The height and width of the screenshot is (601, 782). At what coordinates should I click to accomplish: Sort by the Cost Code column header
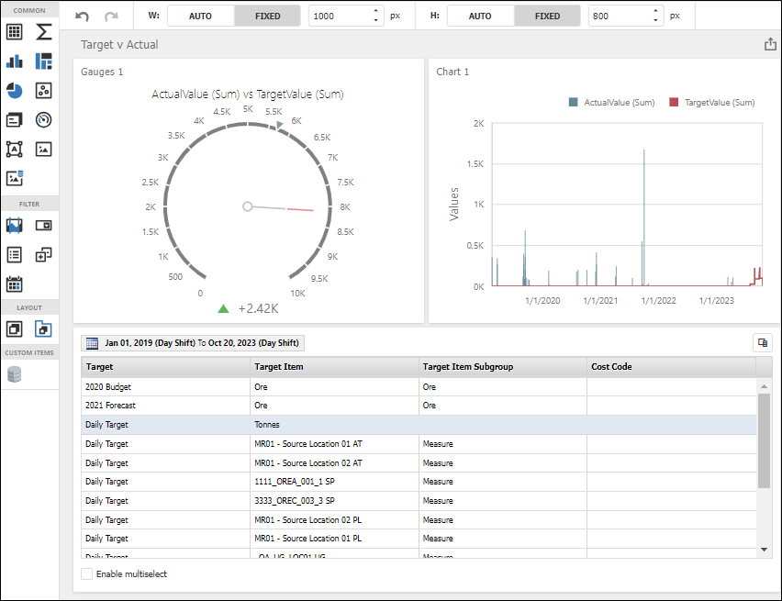[x=671, y=367]
